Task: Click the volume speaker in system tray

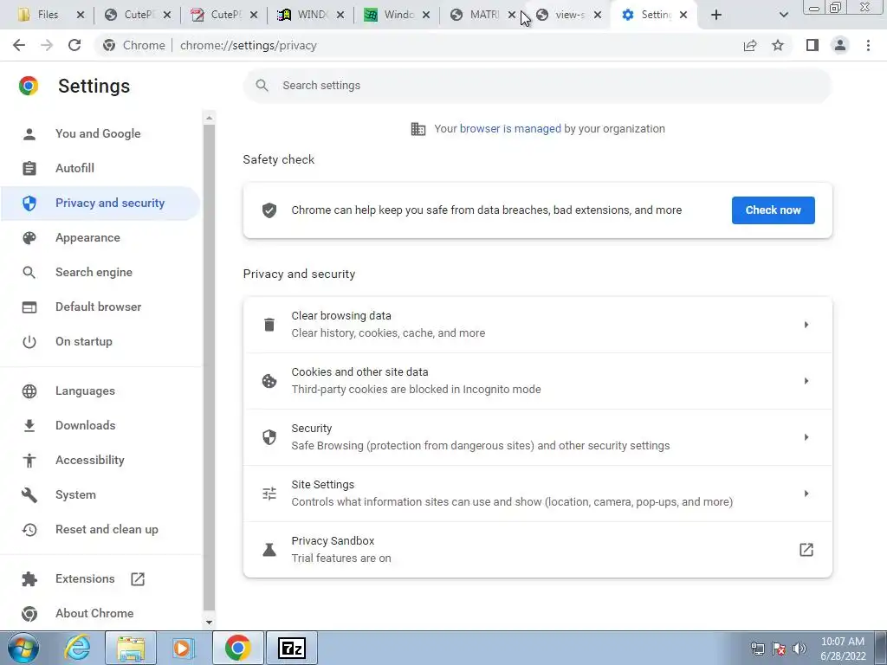Action: pyautogui.click(x=800, y=649)
